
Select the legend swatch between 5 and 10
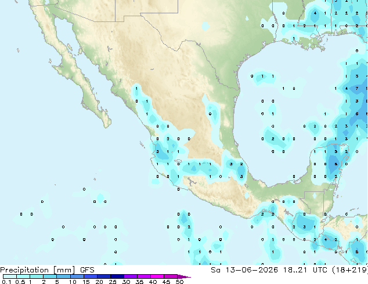[63, 276]
